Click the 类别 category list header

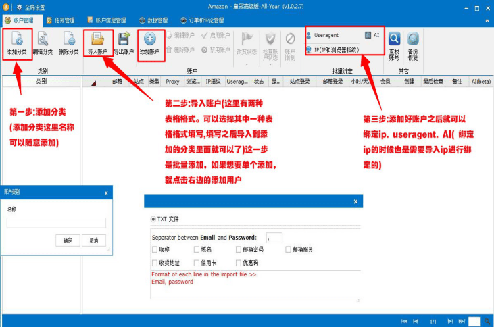41,82
